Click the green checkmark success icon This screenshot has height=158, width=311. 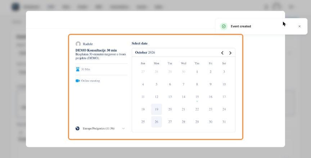[x=224, y=26]
